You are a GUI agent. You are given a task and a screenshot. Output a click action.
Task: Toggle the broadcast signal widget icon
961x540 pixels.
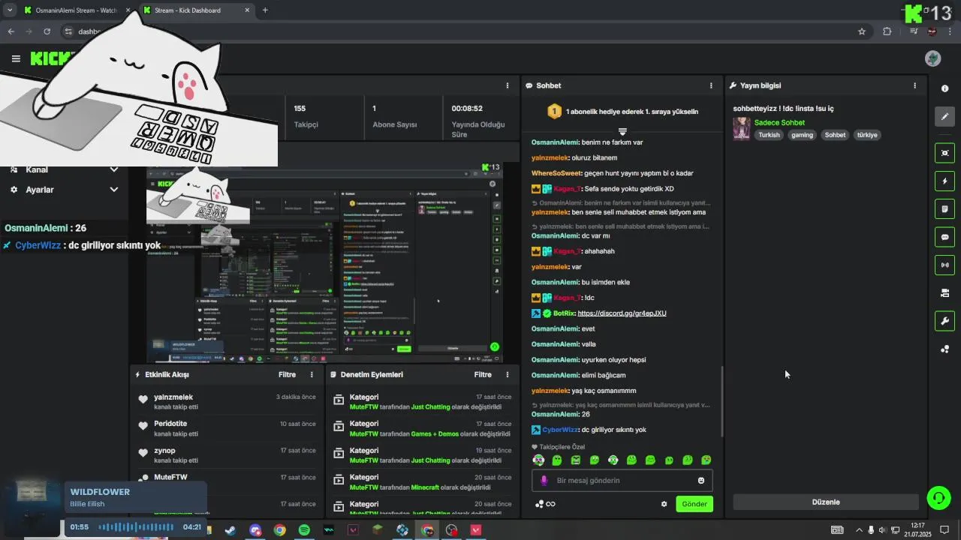(x=944, y=265)
